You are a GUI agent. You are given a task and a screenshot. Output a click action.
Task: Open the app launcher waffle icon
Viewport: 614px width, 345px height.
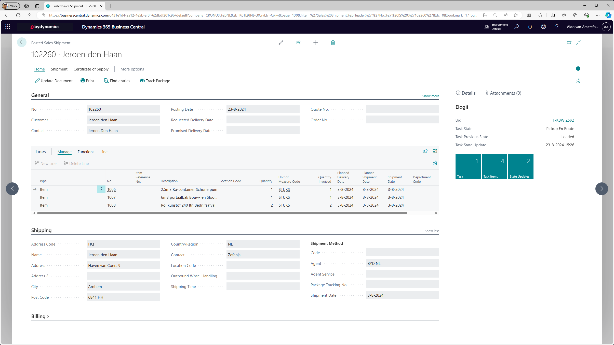click(x=8, y=27)
